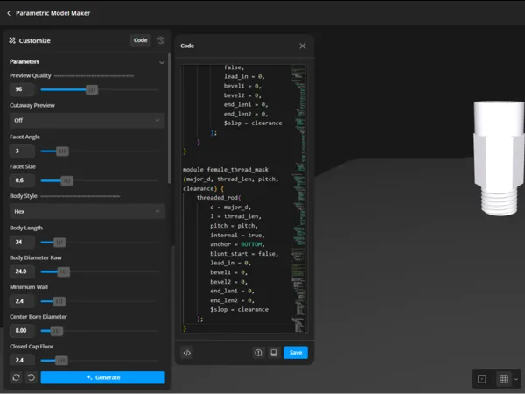Toggle the Code button in the Customize header
The width and height of the screenshot is (525, 394).
coord(140,40)
